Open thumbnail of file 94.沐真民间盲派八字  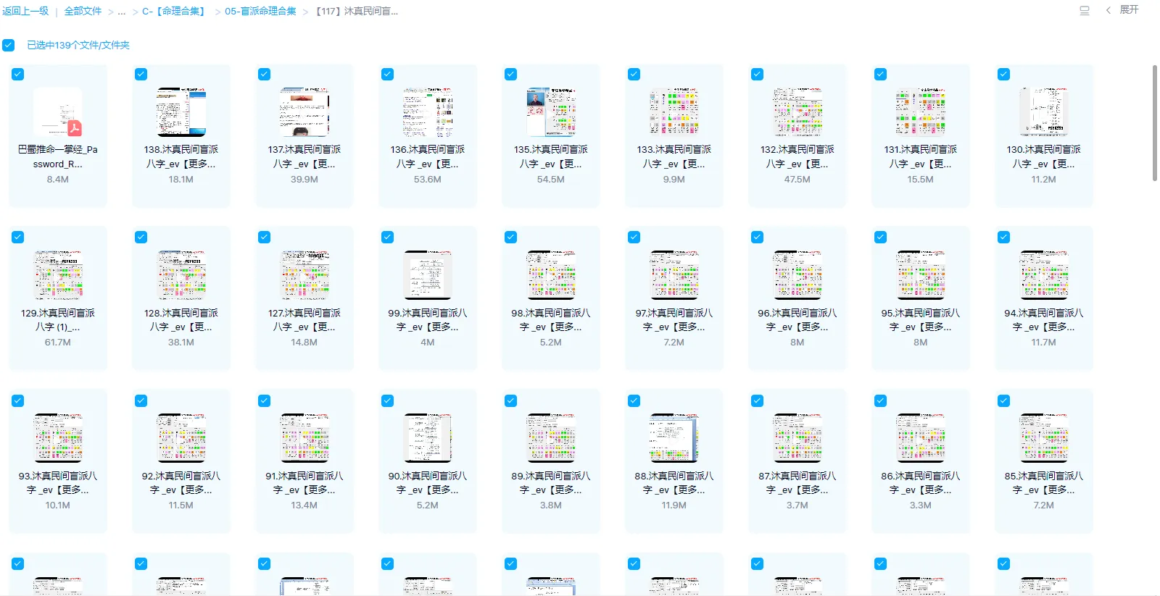(x=1044, y=275)
